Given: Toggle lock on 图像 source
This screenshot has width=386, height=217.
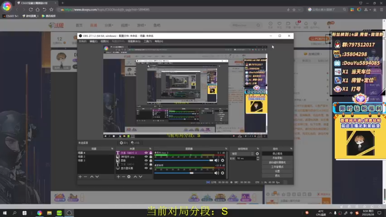Looking at the screenshot, I should [151, 161].
